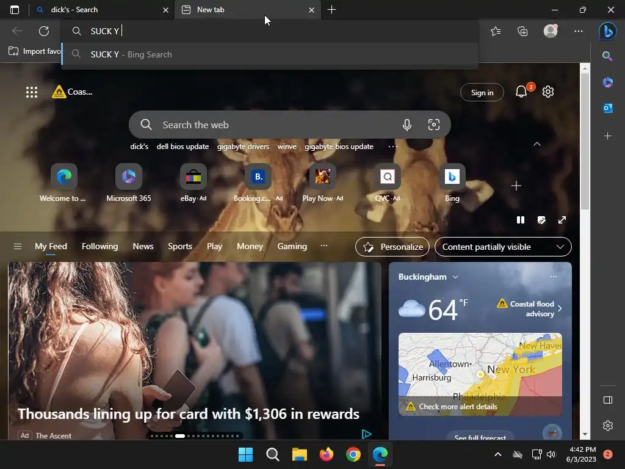
Task: Select the My Feed tab
Action: tap(51, 247)
